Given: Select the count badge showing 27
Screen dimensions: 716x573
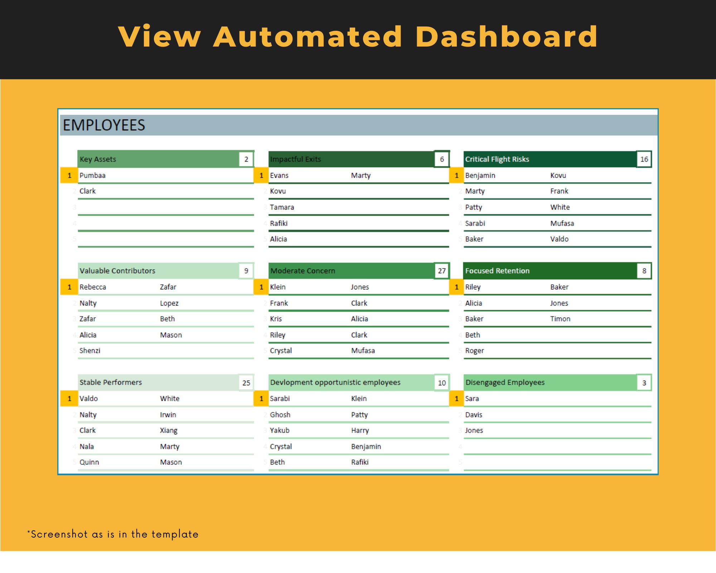Looking at the screenshot, I should (x=441, y=271).
